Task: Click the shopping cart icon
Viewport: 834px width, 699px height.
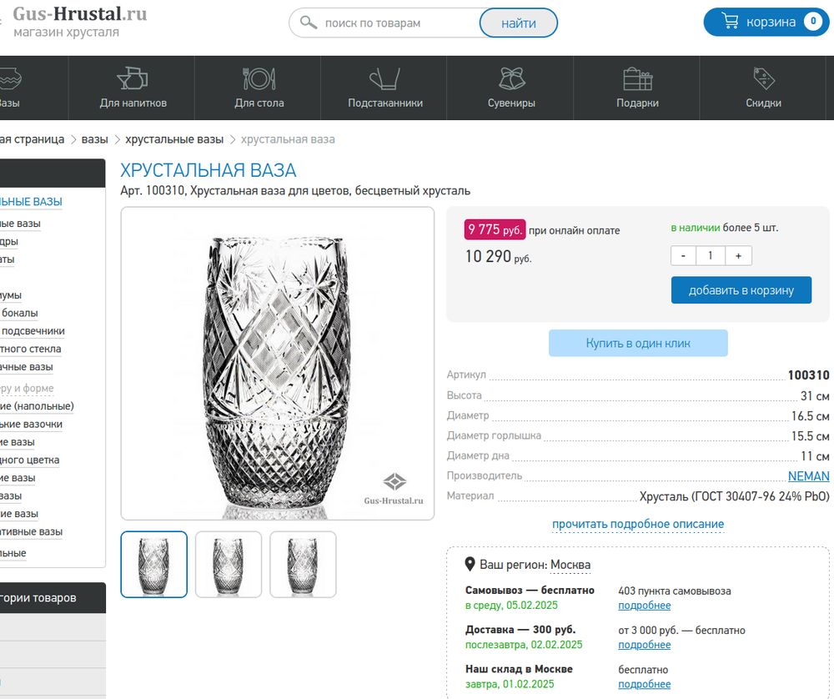Action: coord(730,22)
